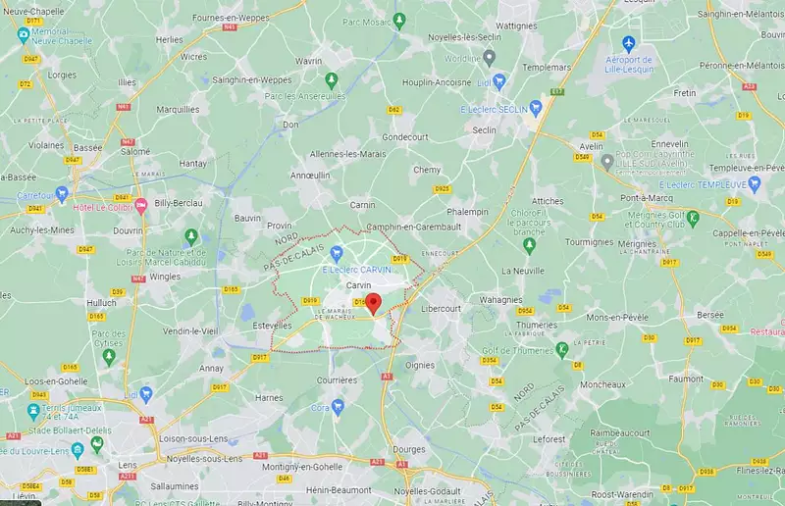Click the Hôtel Le Colibri pink bed icon

[141, 206]
